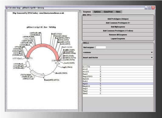The image size is (162, 118).
Task: Click the Eam1105I(4572) map label
Action: pos(52,80)
